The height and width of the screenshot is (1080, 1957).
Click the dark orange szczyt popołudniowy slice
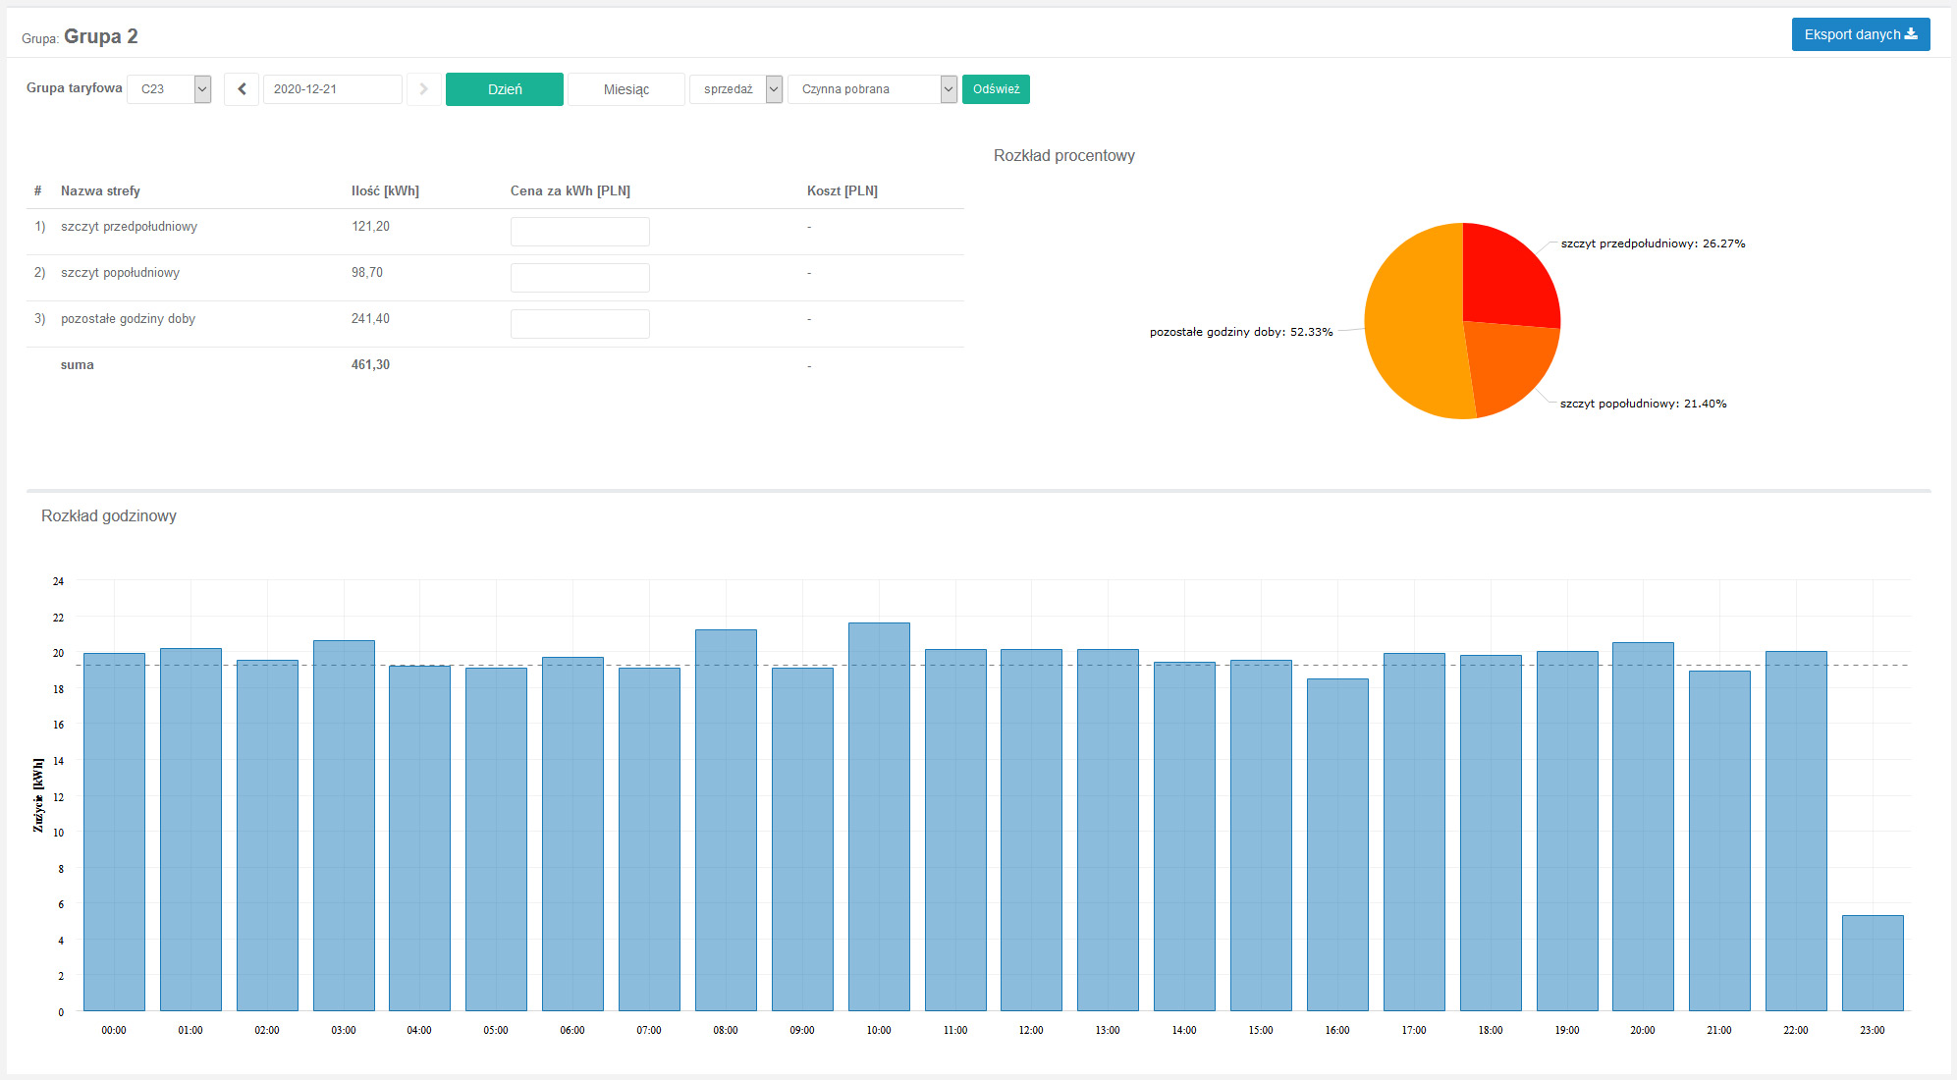(1507, 368)
